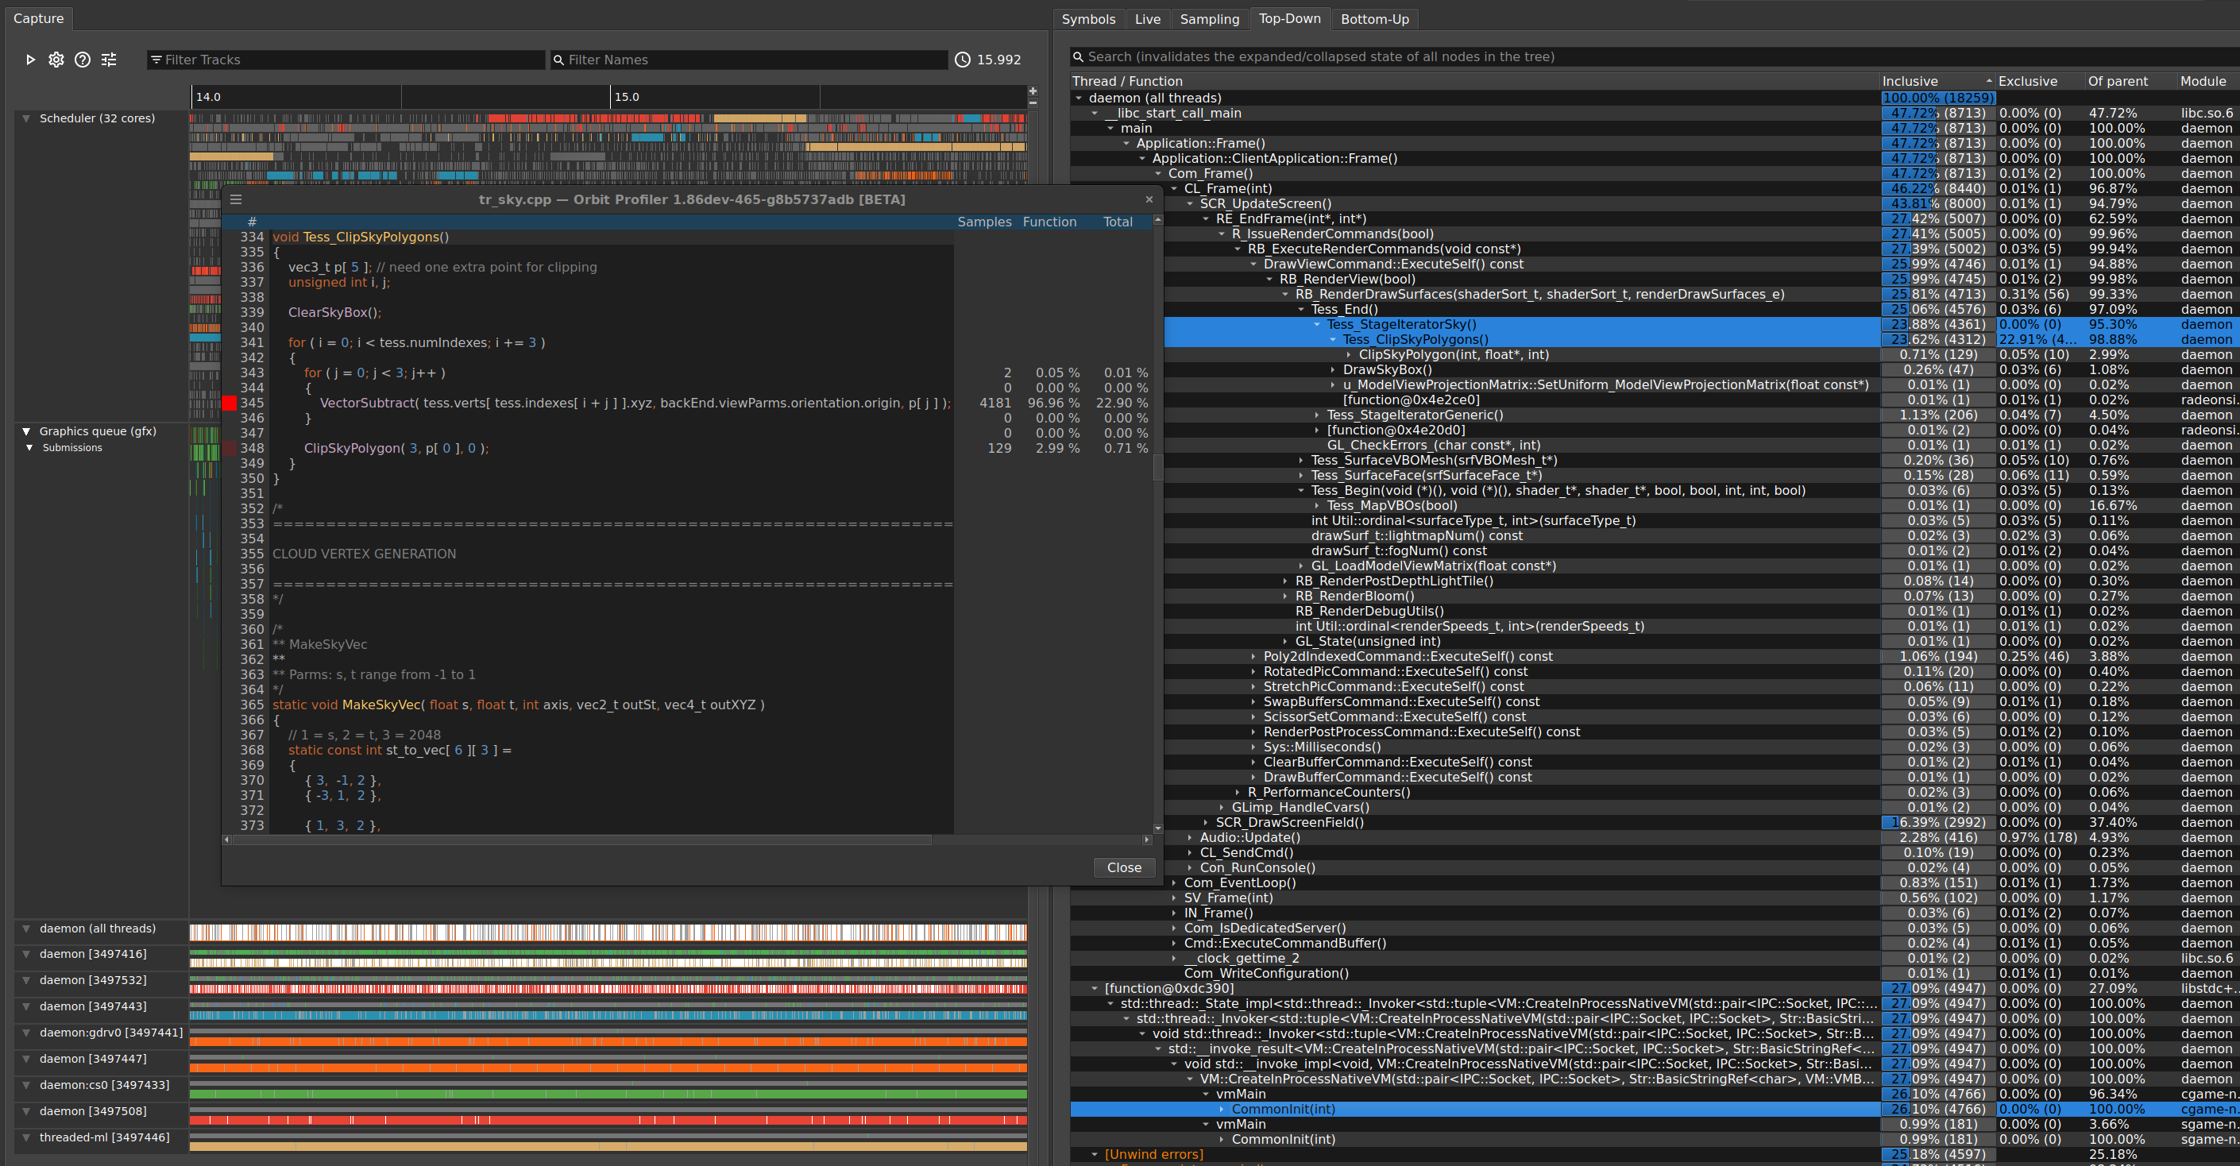Switch to the Bottom-Up tab
Viewport: 2240px width, 1166px height.
coord(1375,18)
